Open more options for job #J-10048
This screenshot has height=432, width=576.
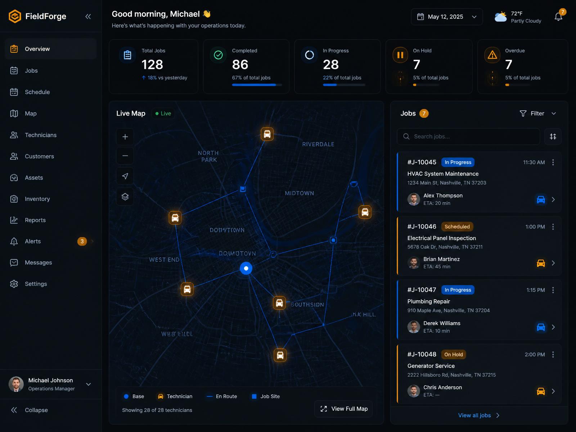click(x=553, y=355)
